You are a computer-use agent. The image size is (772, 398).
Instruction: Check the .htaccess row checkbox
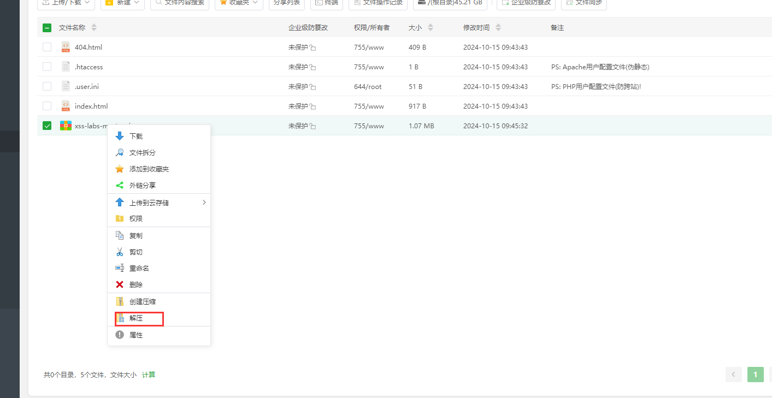pos(47,67)
